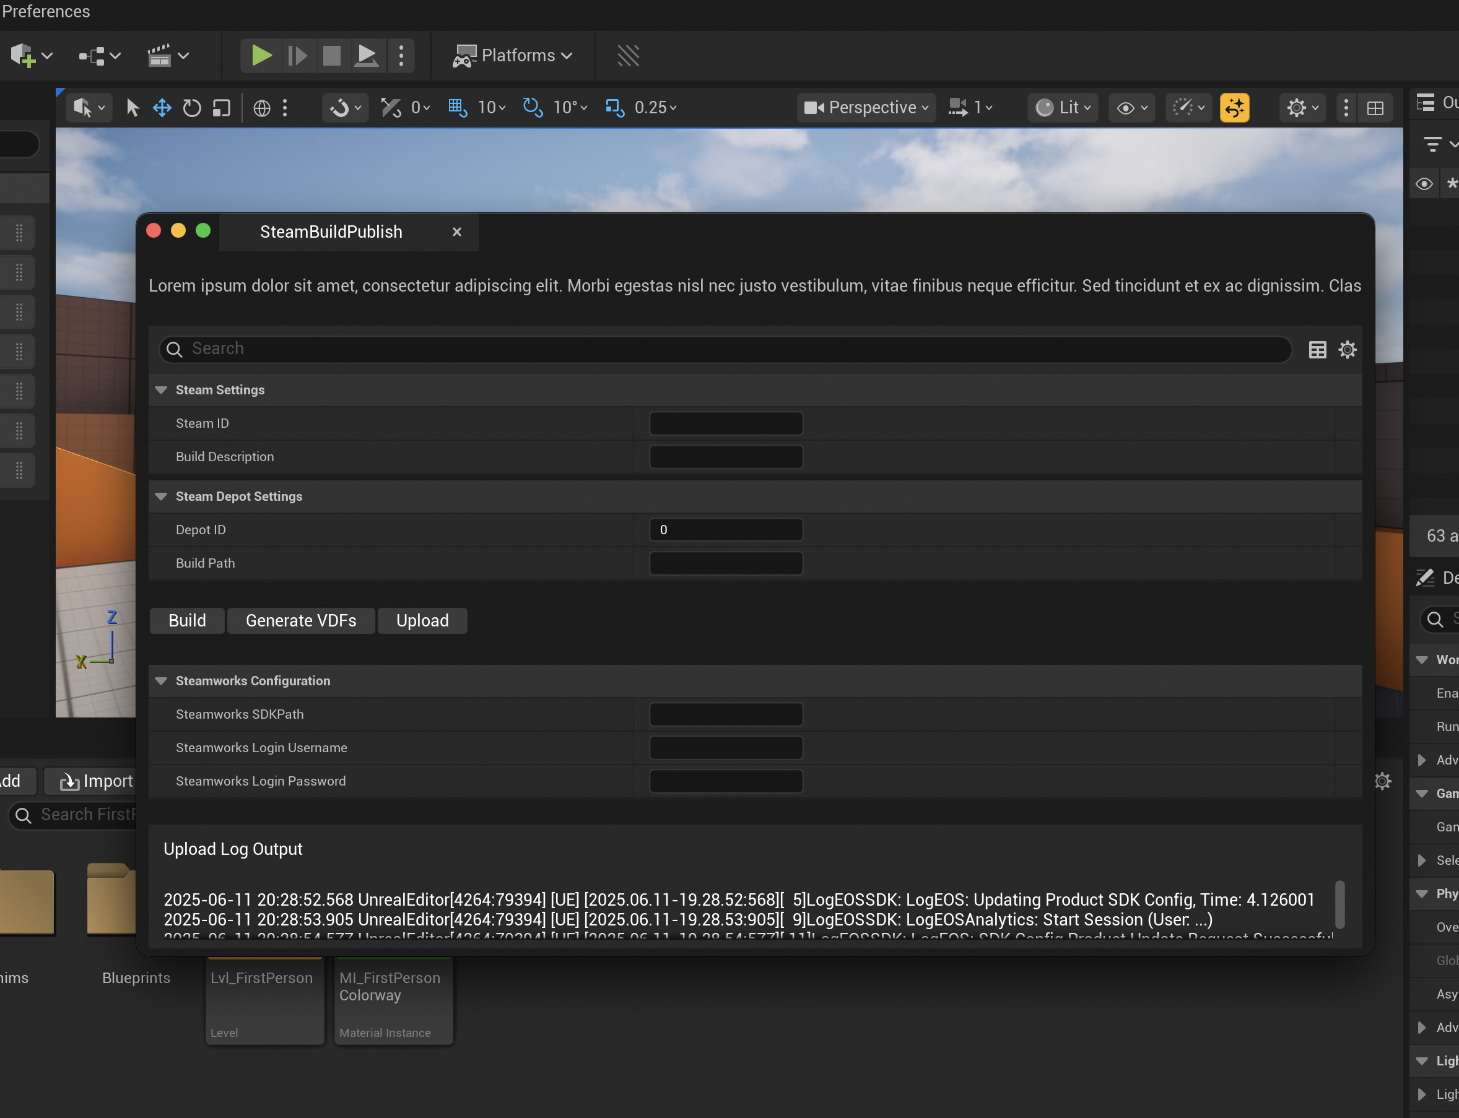Select the translate move tool icon

click(x=162, y=108)
